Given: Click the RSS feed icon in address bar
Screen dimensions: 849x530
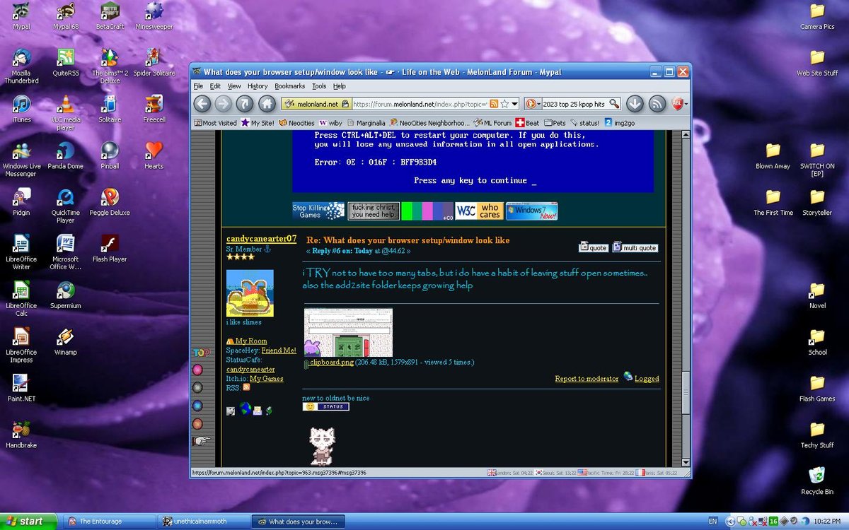Looking at the screenshot, I should tap(494, 104).
